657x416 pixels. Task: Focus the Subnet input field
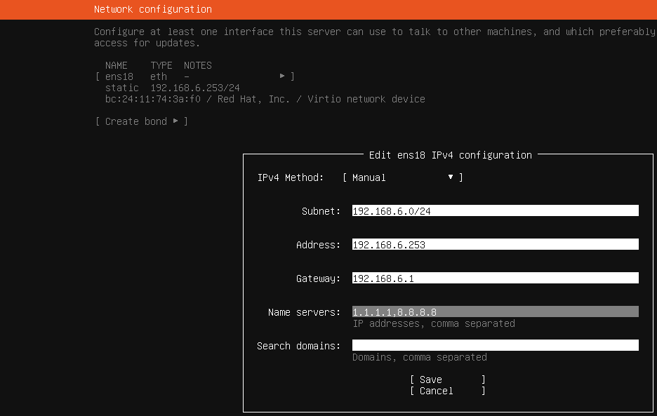coord(495,211)
